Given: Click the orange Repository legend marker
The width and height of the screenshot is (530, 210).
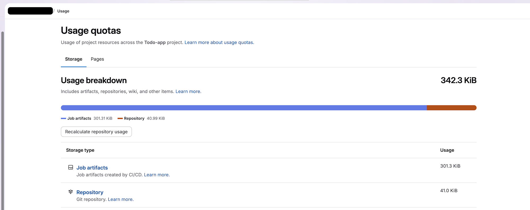Looking at the screenshot, I should pos(120,118).
